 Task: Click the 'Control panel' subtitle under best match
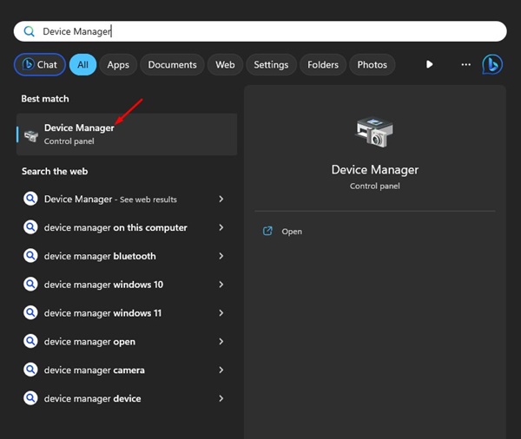point(69,141)
